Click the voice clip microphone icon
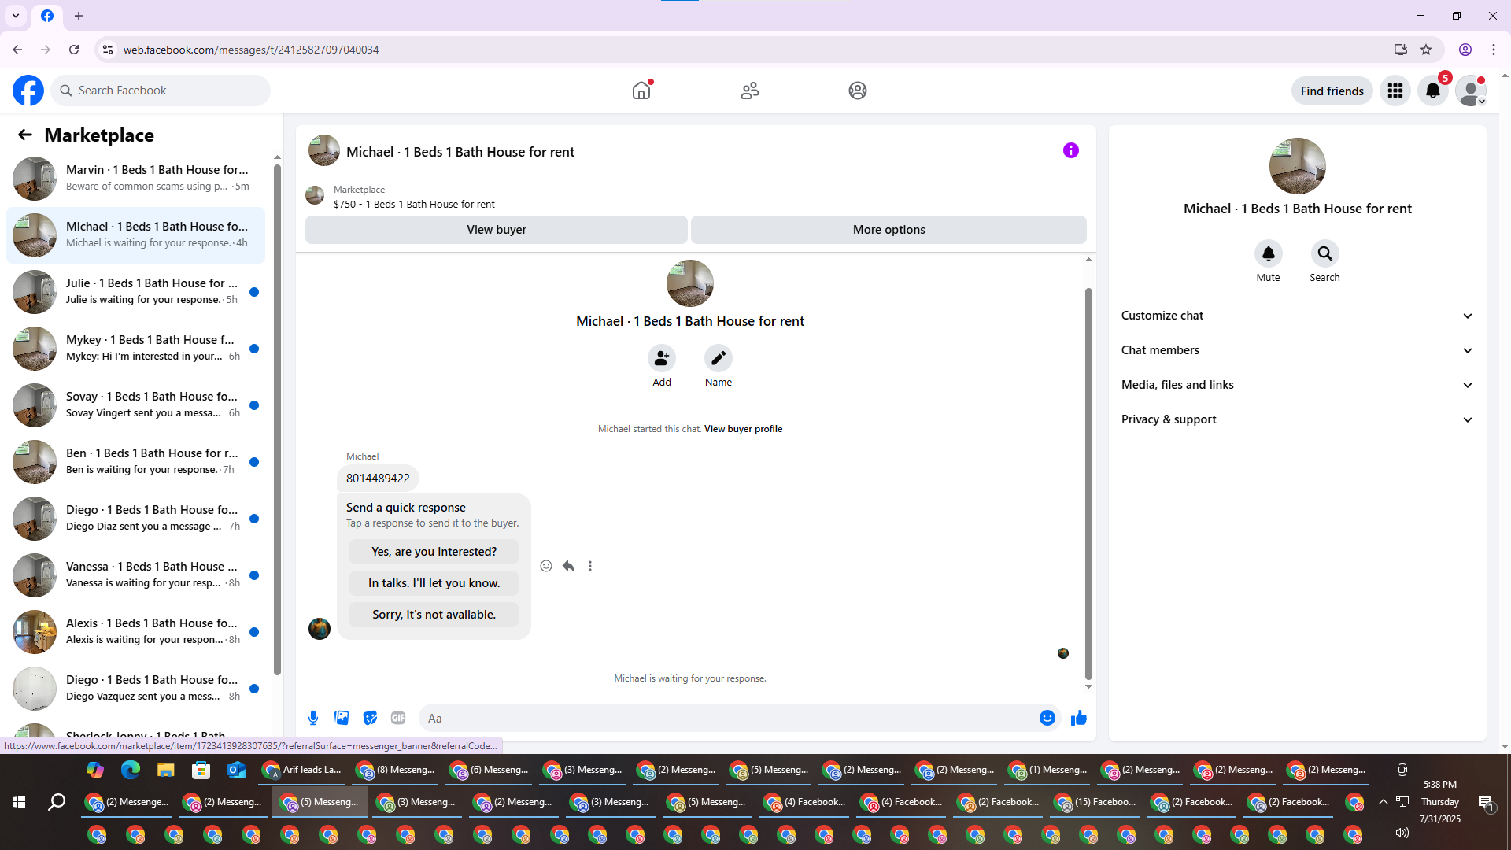Image resolution: width=1511 pixels, height=850 pixels. 313,718
